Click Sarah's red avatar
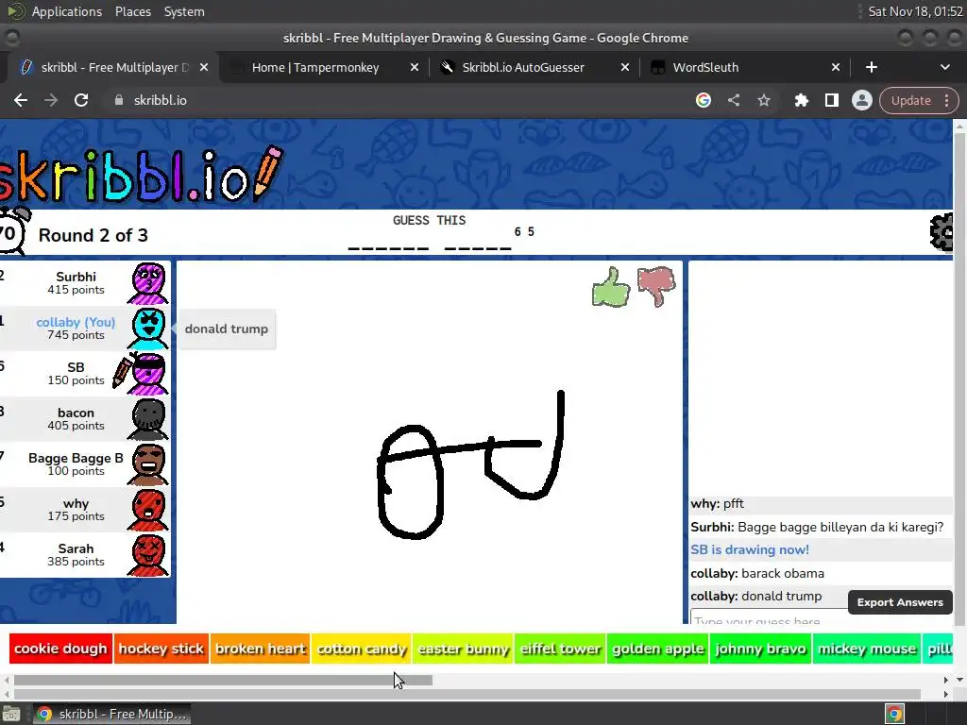 point(148,555)
